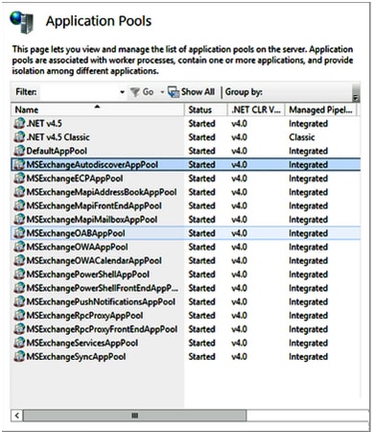The width and height of the screenshot is (374, 432).
Task: Click the MSExchangeMapiAddressBookAppPool icon
Action: (x=19, y=192)
